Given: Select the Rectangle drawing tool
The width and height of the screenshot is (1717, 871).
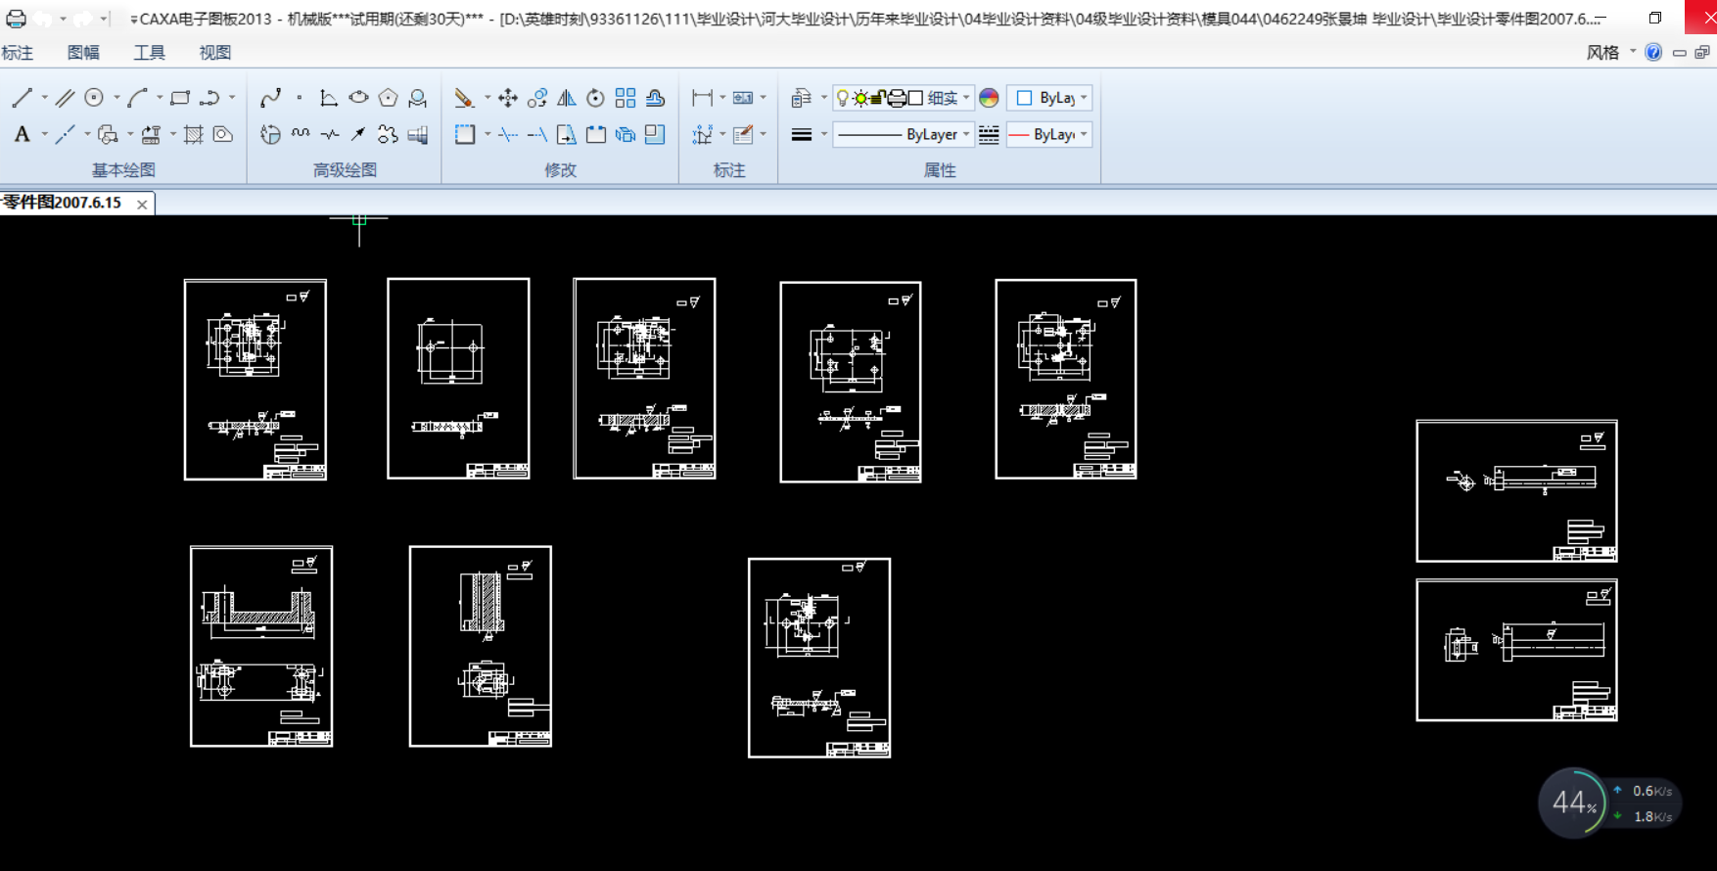Looking at the screenshot, I should pos(180,98).
